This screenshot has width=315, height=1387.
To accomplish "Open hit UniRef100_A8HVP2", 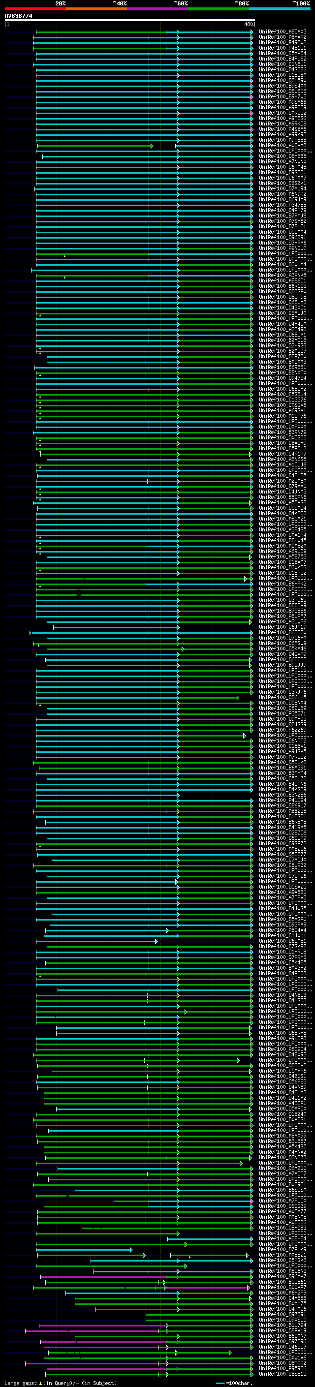I will pyautogui.click(x=283, y=37).
